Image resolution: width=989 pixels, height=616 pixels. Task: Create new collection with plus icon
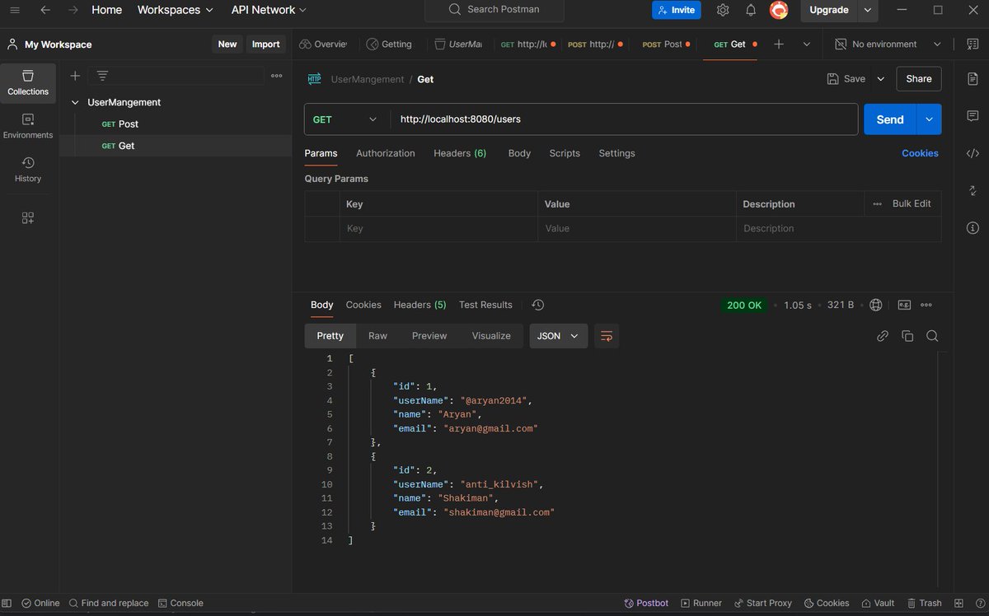pyautogui.click(x=75, y=76)
